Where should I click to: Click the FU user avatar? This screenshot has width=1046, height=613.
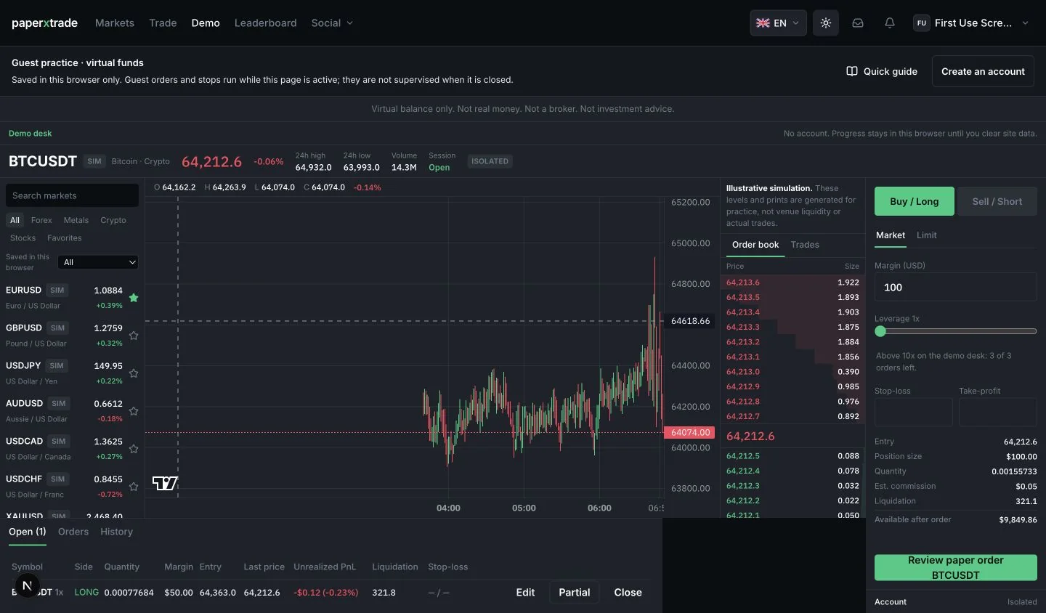[x=922, y=23]
